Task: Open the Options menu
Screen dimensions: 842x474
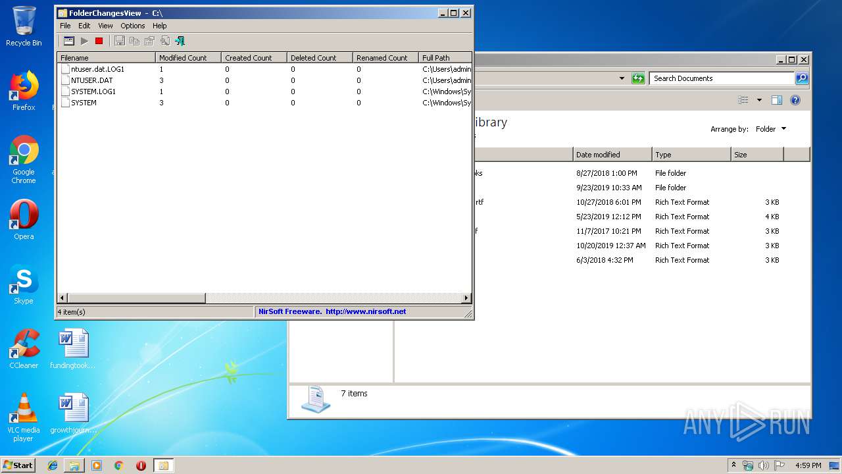Action: click(132, 26)
